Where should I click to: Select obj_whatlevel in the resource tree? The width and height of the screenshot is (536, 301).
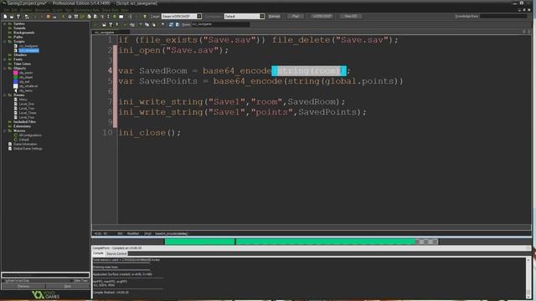(x=28, y=86)
